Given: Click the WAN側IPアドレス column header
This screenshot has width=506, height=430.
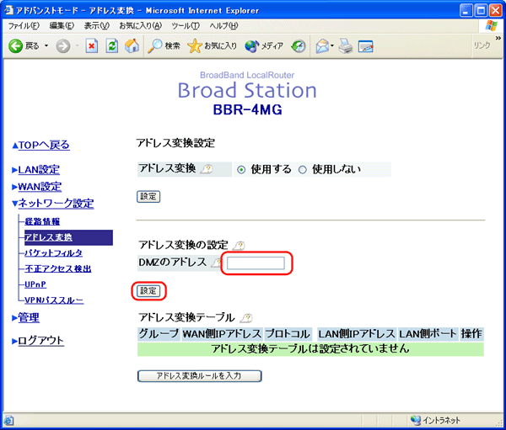Looking at the screenshot, I should [222, 334].
